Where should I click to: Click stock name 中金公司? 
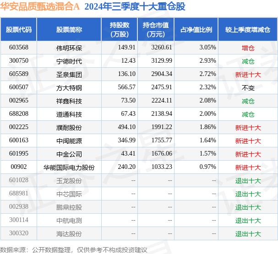point(69,154)
